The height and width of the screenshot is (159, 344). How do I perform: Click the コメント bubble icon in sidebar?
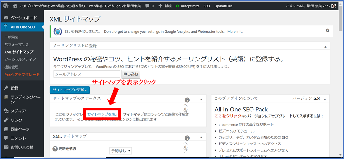[6, 138]
